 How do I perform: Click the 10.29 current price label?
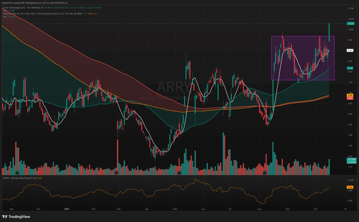(350, 23)
